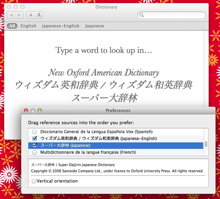
Task: Select スーパー大辞林 (Japanese) highlighted row
Action: click(x=116, y=145)
